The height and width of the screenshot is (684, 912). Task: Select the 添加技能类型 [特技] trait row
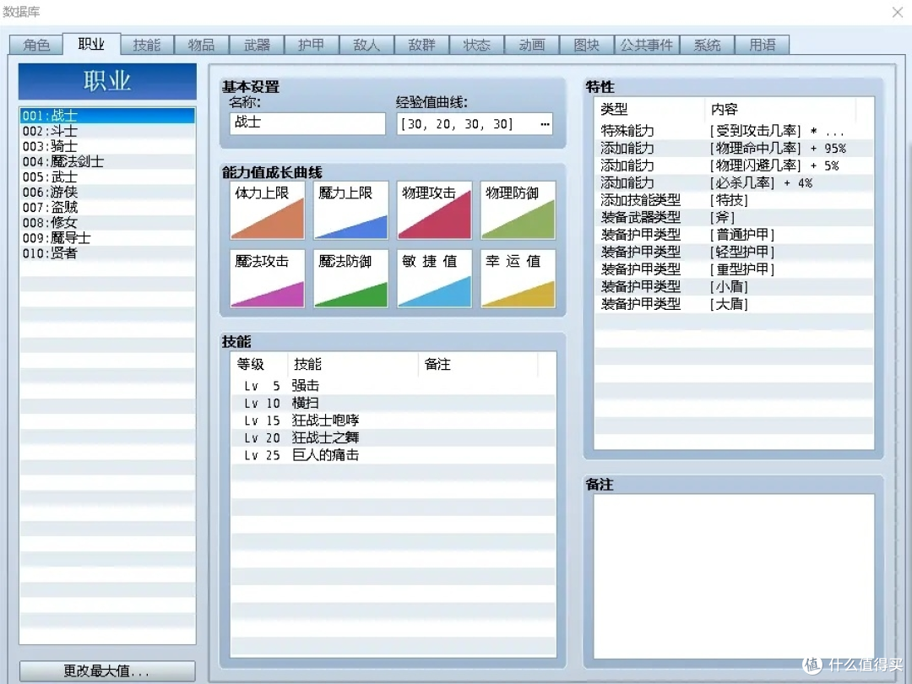pyautogui.click(x=734, y=200)
